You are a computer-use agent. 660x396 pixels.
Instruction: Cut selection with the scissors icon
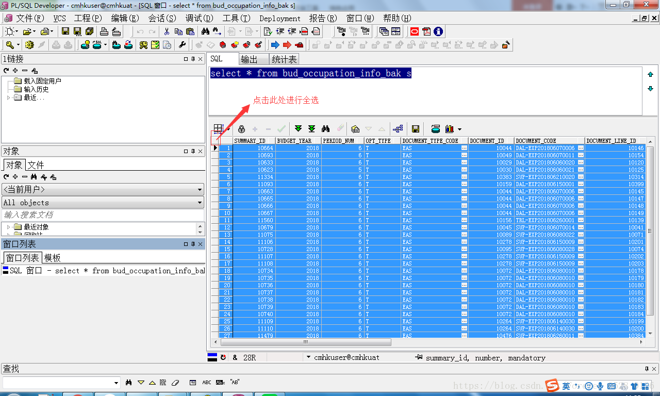coord(167,31)
